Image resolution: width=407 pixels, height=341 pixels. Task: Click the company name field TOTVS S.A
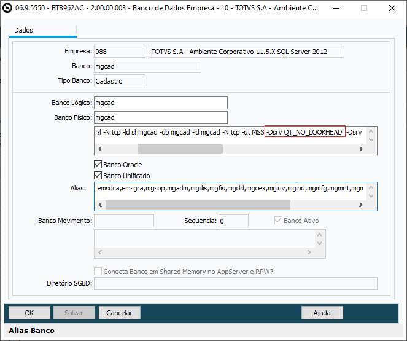point(246,52)
